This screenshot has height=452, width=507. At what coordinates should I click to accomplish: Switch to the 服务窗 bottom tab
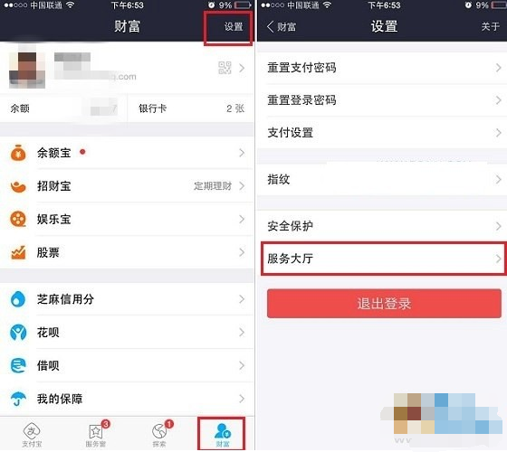point(96,435)
